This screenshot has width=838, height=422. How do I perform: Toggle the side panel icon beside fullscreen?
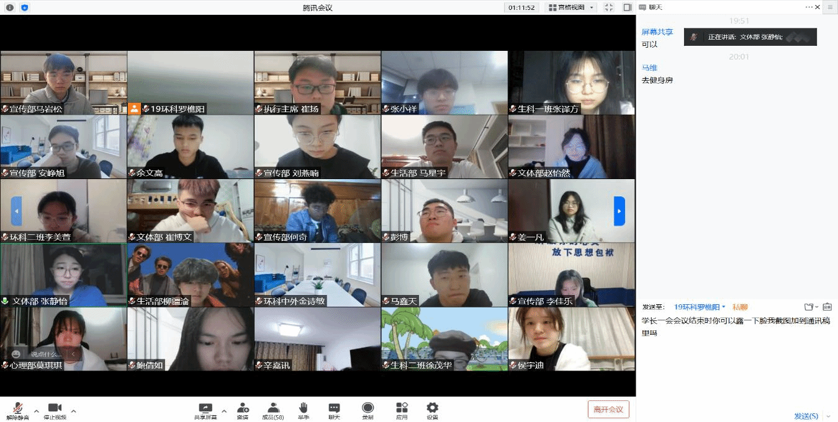[x=627, y=7]
